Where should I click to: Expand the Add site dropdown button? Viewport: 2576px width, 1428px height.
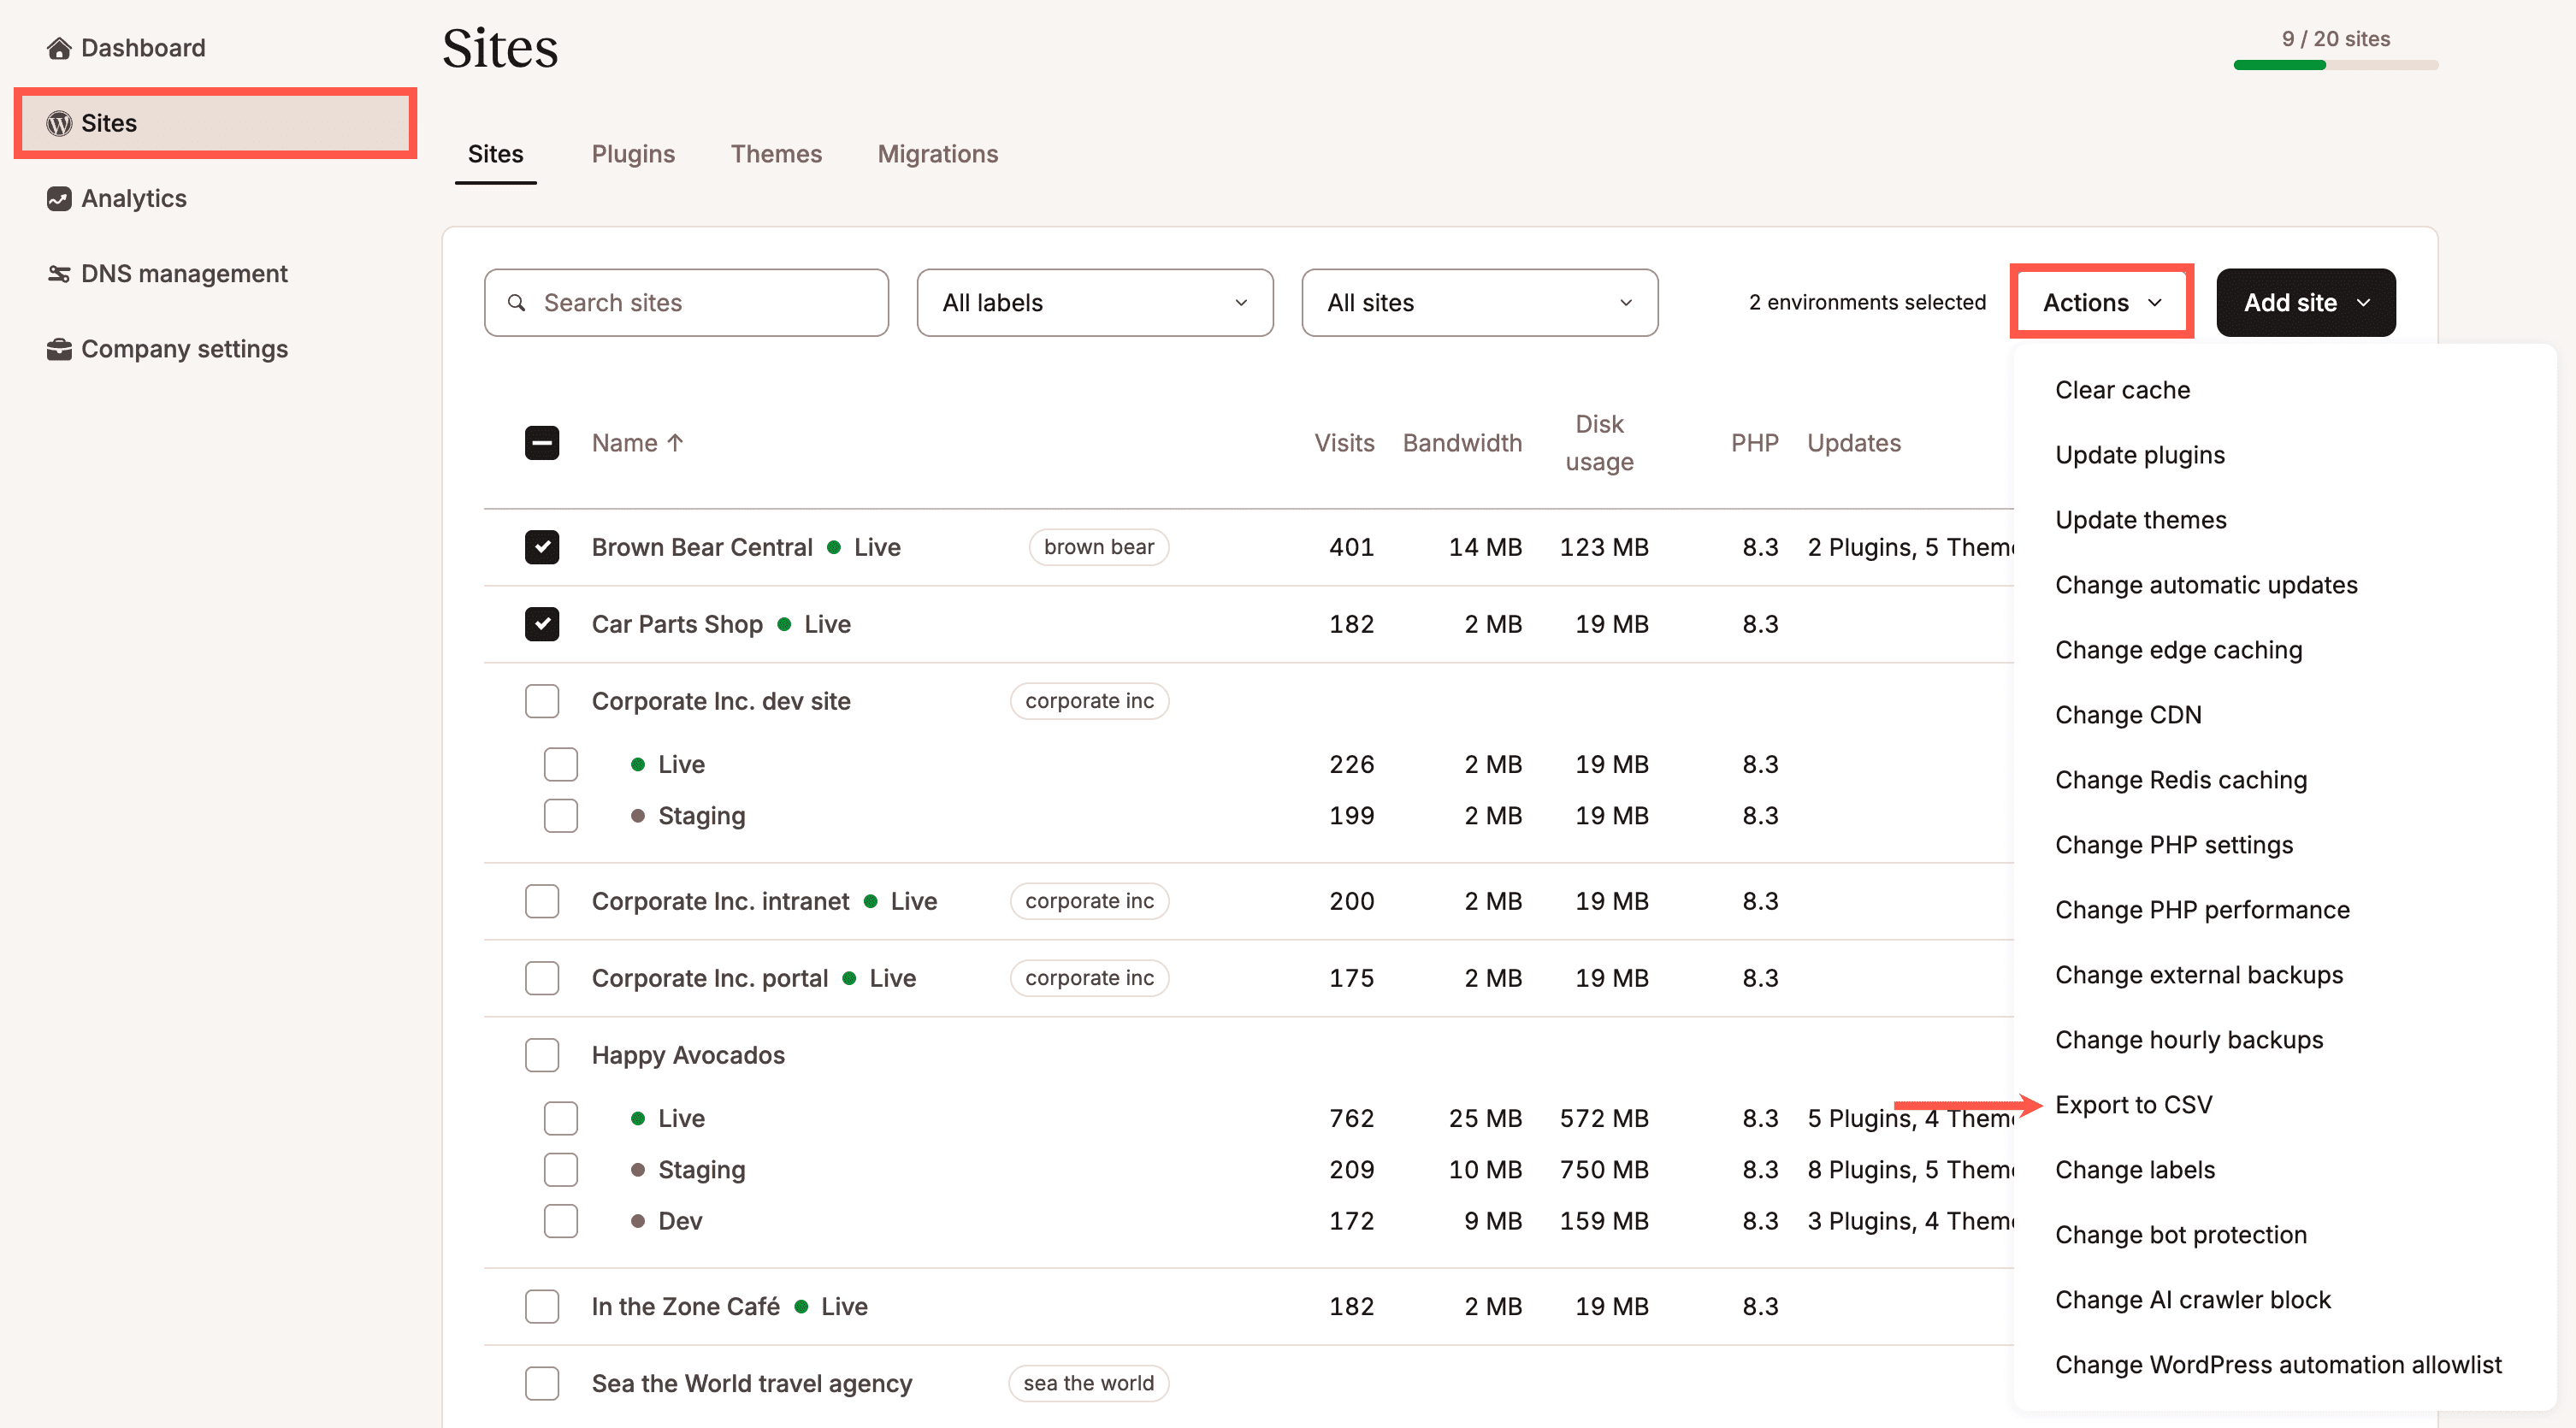2305,302
